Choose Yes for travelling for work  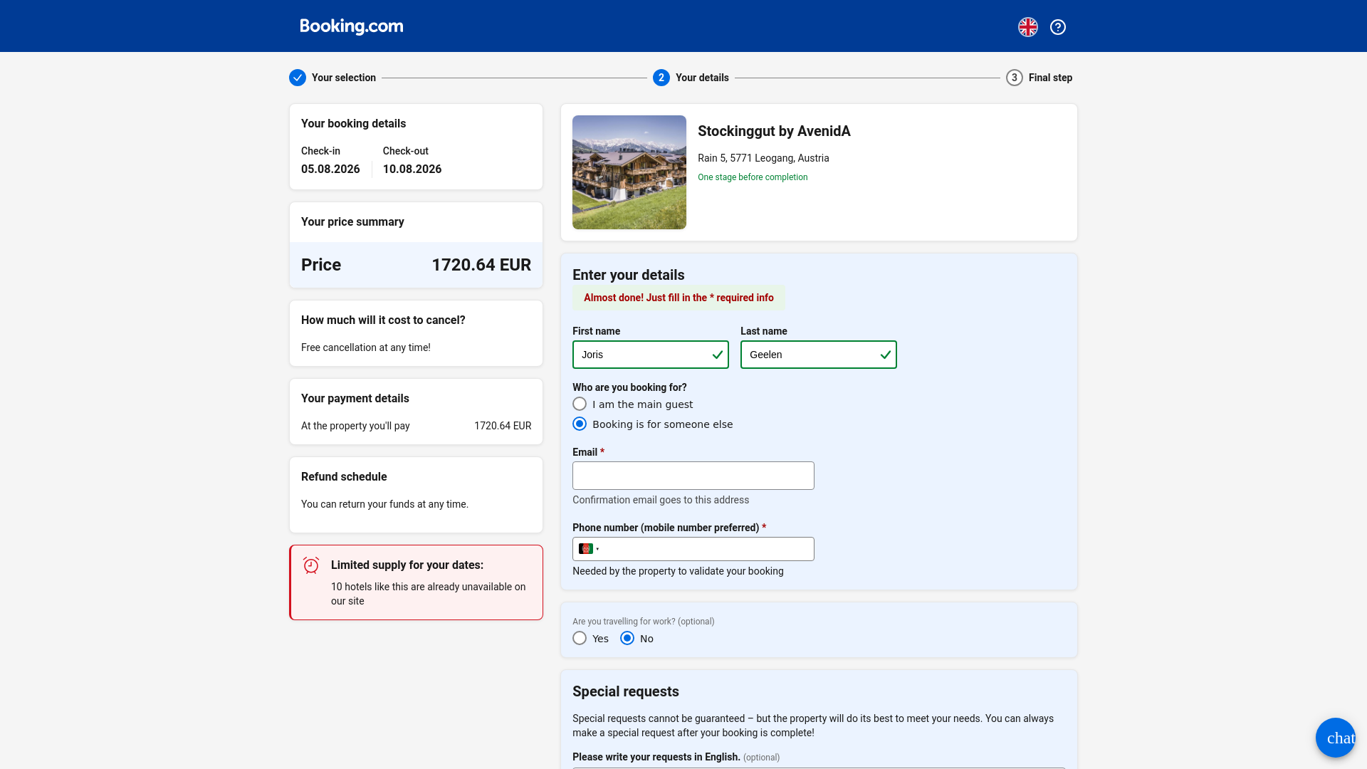pos(580,639)
